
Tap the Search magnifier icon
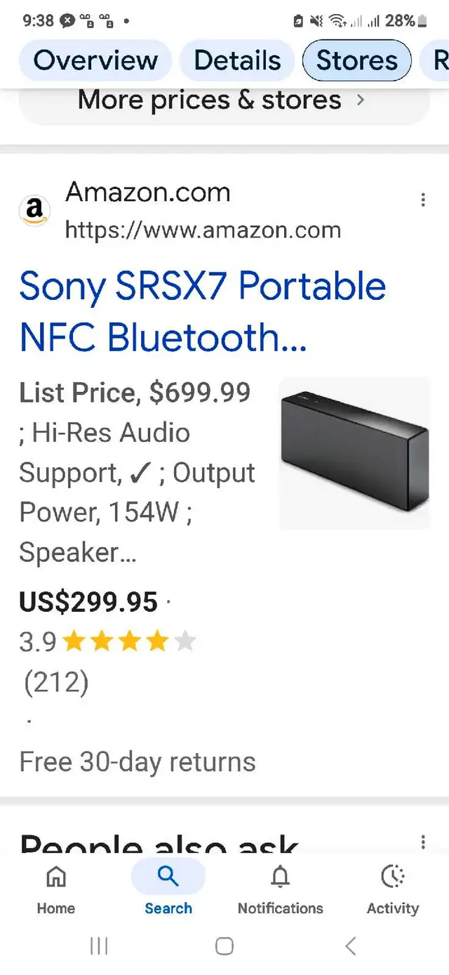click(168, 877)
